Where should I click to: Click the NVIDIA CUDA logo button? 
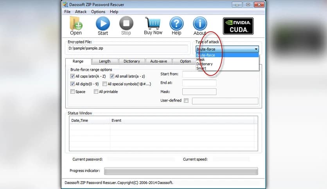(238, 26)
